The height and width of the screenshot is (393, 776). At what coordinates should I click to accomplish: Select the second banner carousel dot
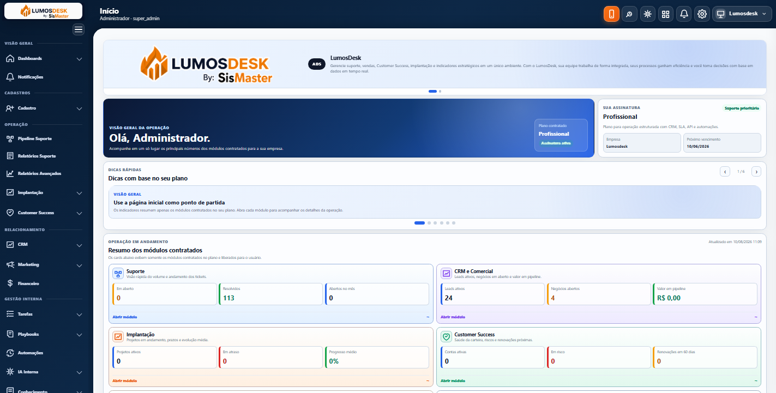440,91
